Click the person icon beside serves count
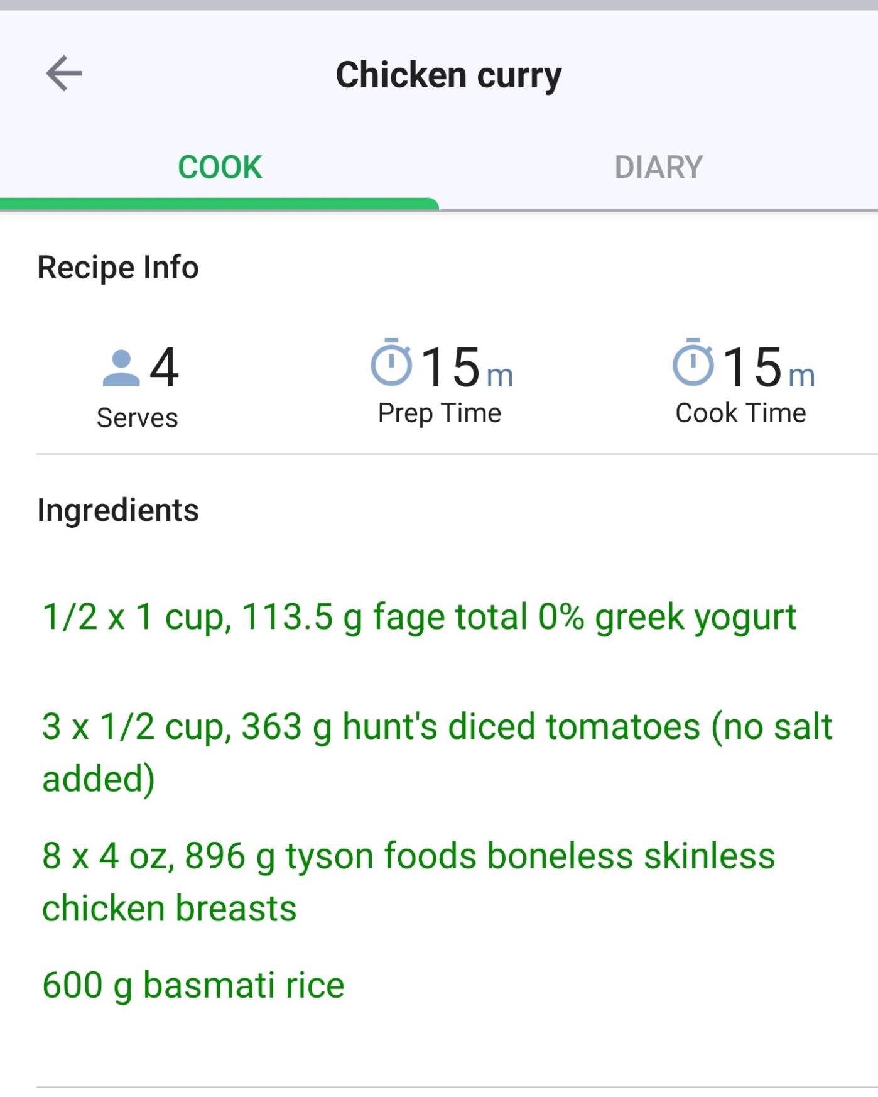 (x=121, y=368)
